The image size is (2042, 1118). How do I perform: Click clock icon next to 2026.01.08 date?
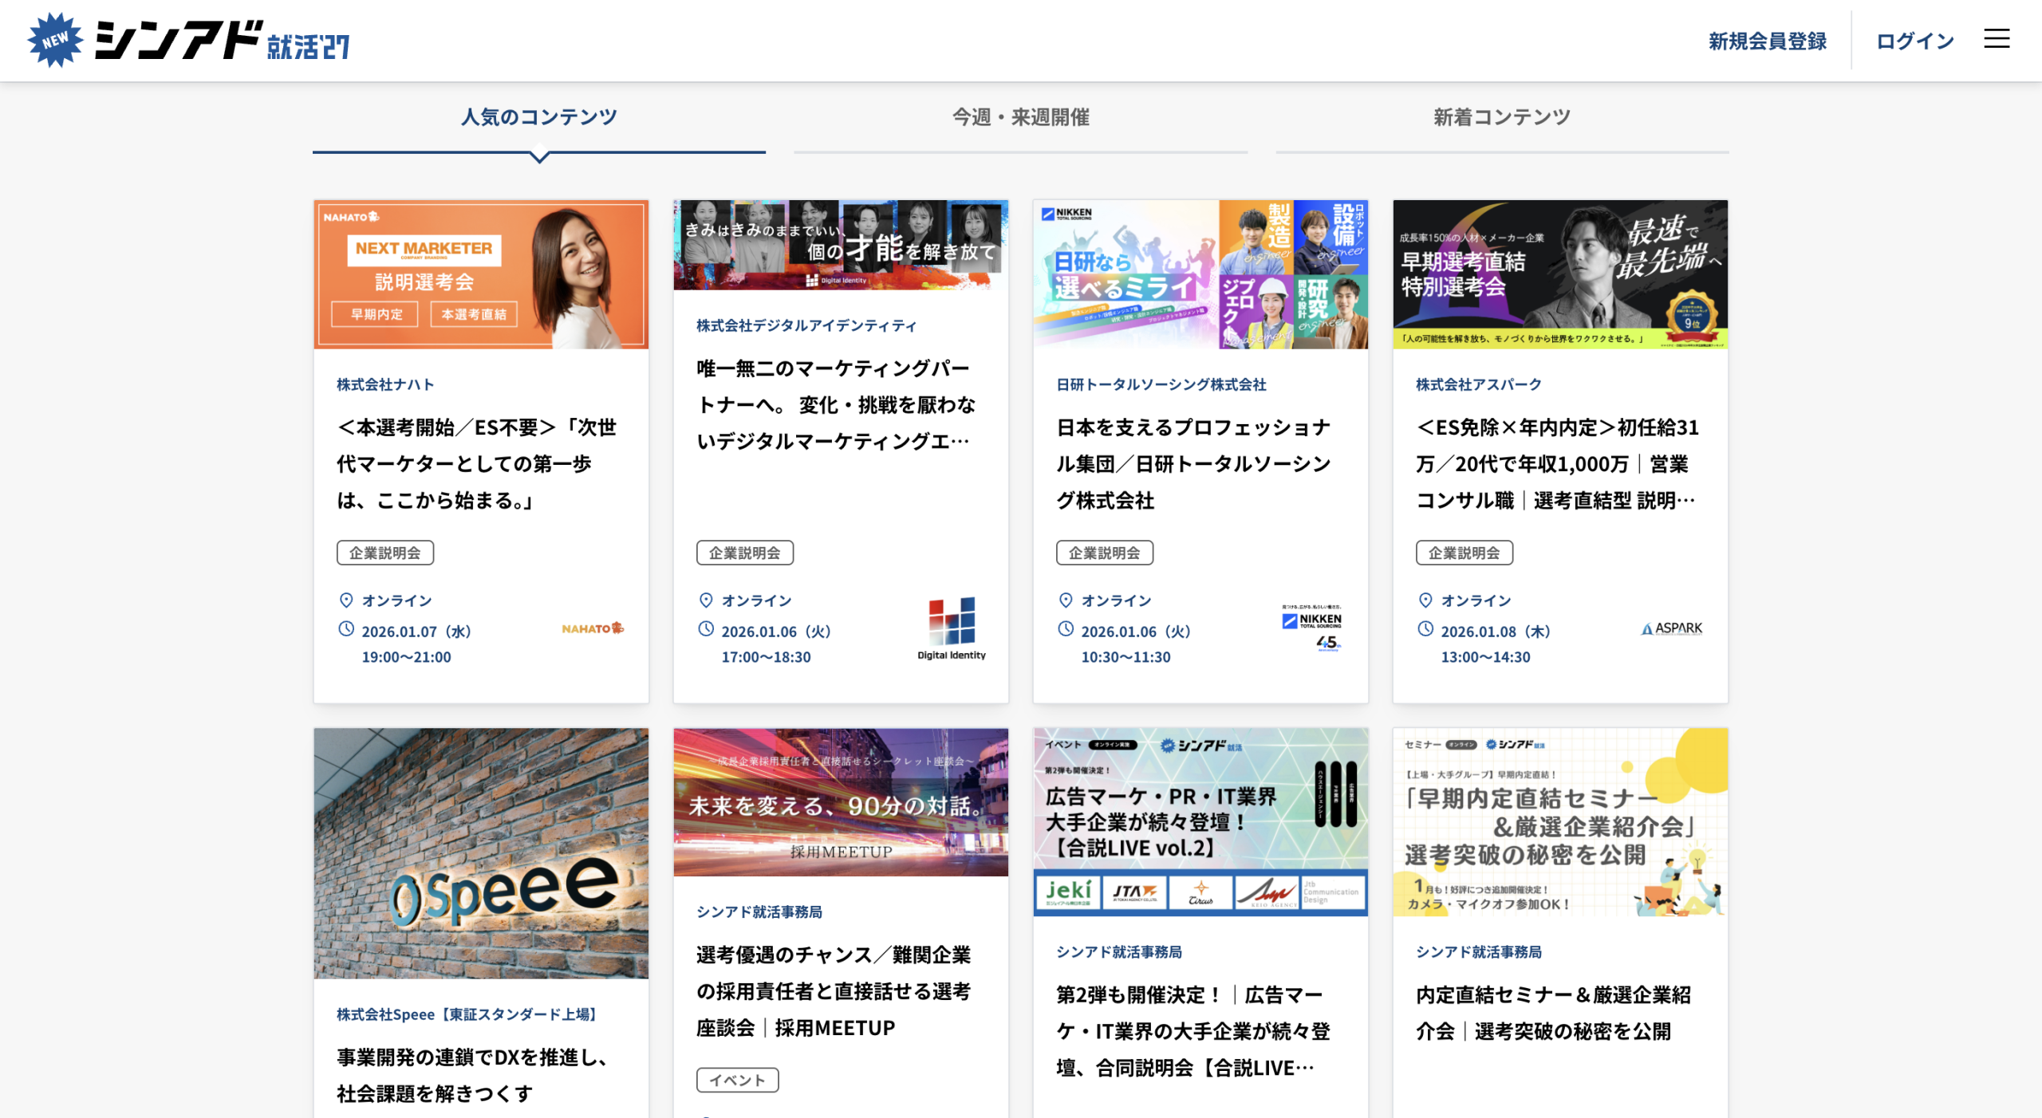(x=1425, y=629)
